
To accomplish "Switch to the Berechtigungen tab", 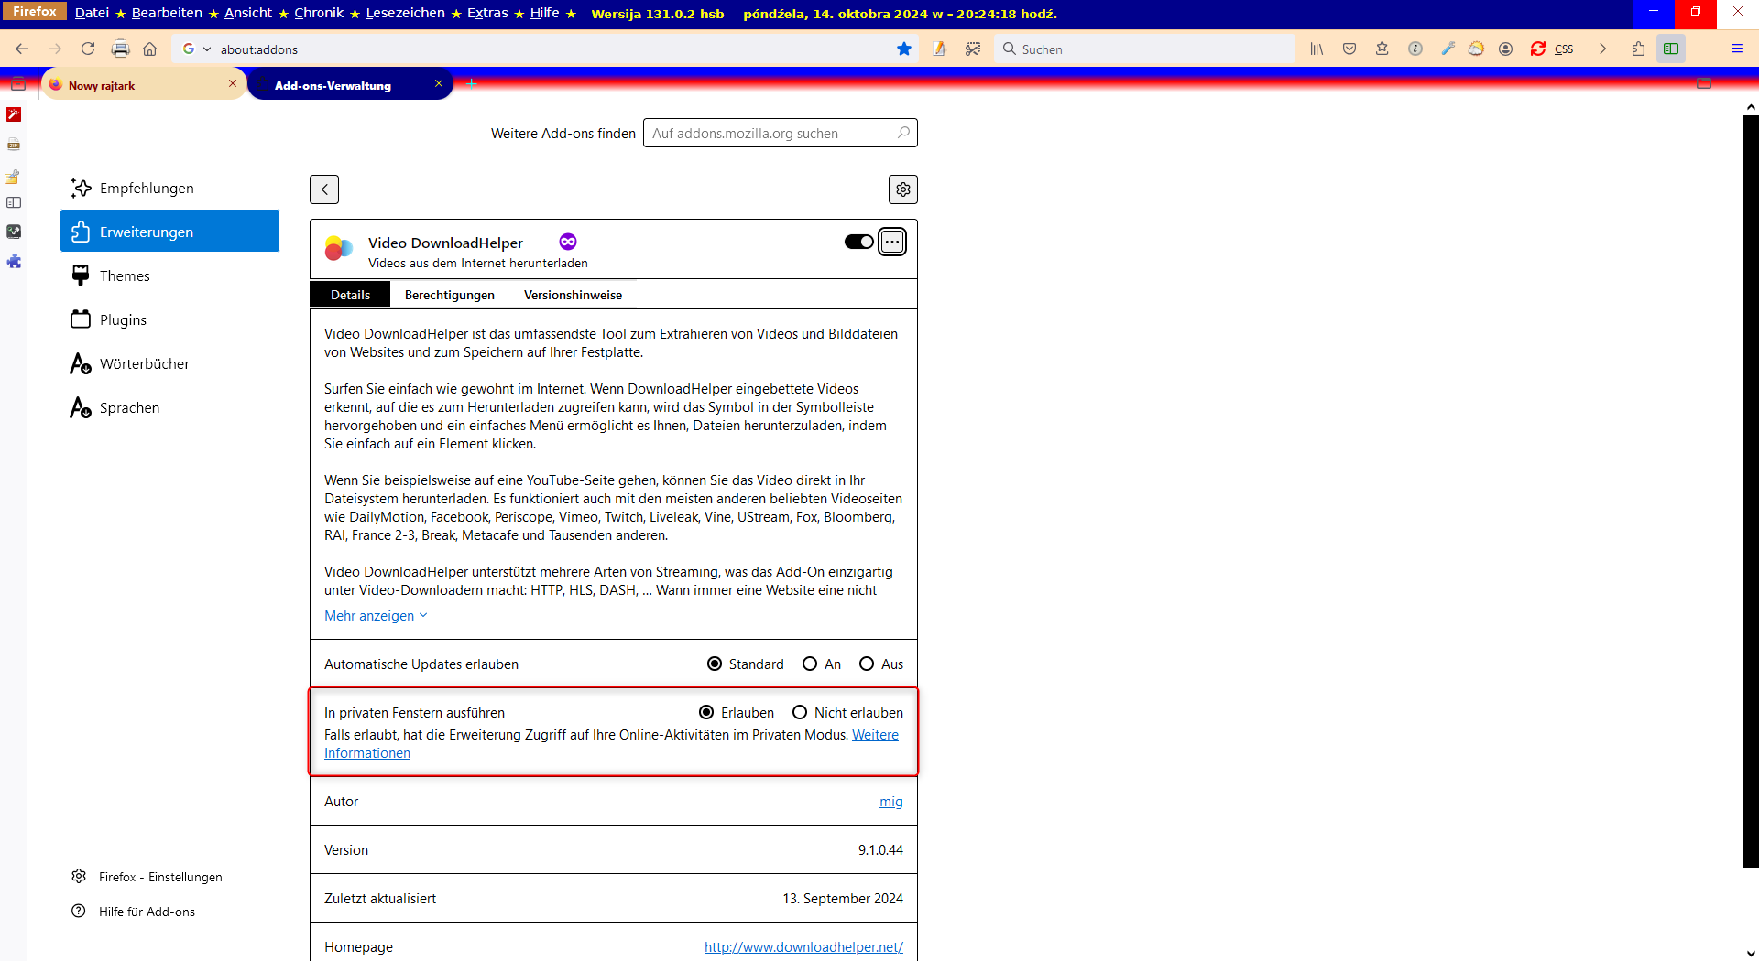I will [x=450, y=295].
